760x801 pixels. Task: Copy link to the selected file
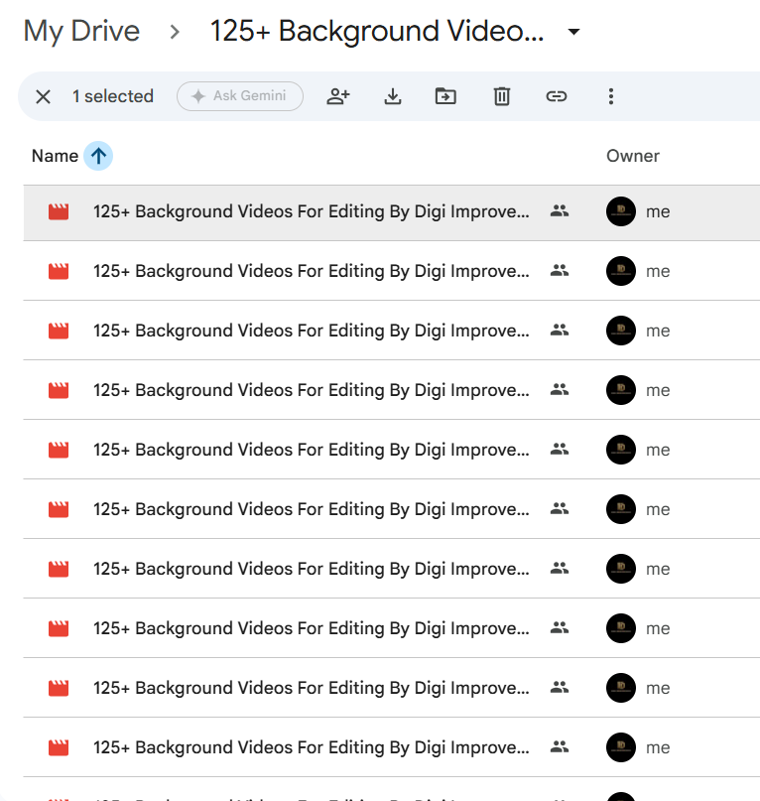tap(557, 96)
